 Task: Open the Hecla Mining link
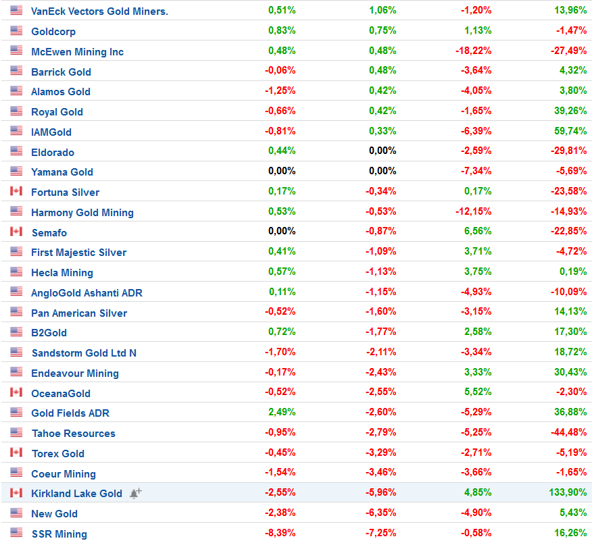[x=62, y=273]
